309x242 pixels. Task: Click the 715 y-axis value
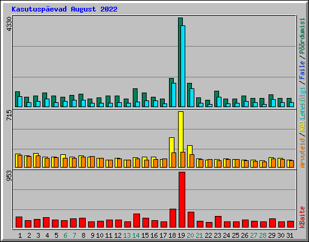click(x=9, y=115)
